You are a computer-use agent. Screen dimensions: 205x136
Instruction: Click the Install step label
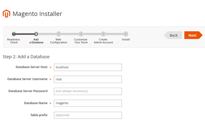(126, 39)
